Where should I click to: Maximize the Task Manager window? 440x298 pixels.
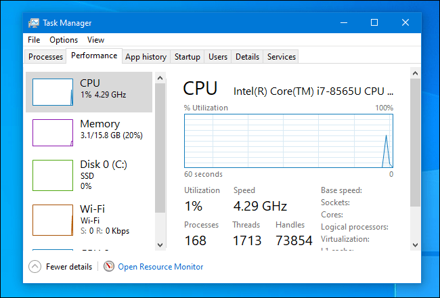[x=374, y=23]
